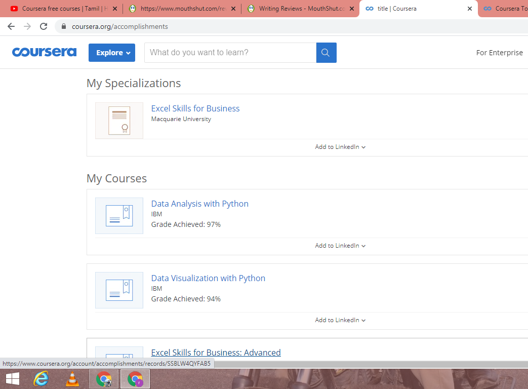Go back using the browser back arrow
This screenshot has height=389, width=528.
pos(11,26)
